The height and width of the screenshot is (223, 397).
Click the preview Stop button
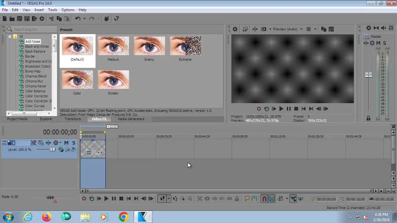point(296,109)
